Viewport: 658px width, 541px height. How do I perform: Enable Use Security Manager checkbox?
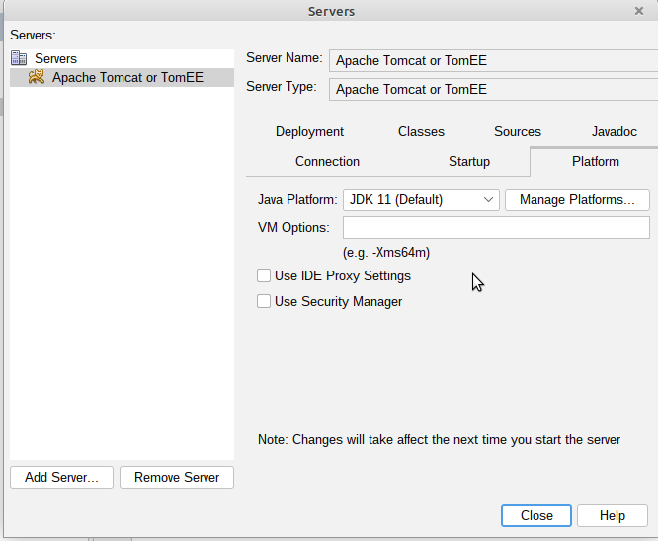pyautogui.click(x=264, y=301)
